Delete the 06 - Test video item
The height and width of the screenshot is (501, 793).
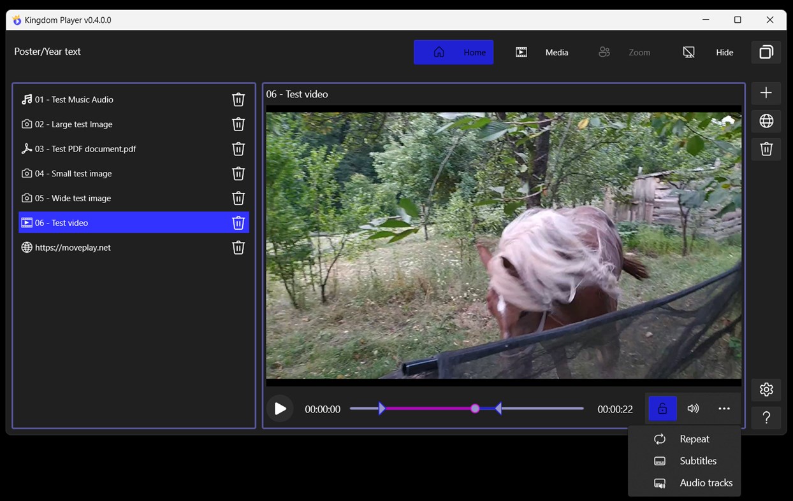coord(238,223)
